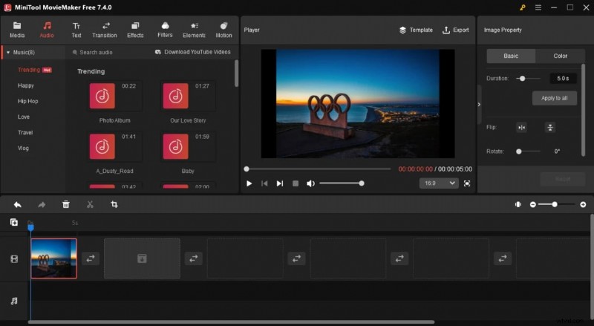This screenshot has width=594, height=326.
Task: Open the Template button
Action: pos(416,30)
